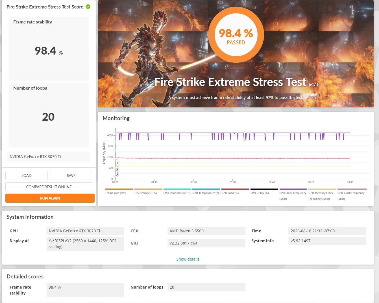Click the NVIDIA GeForce RTX 3070 Ti sidebar field
This screenshot has width=379, height=303.
coord(49,157)
